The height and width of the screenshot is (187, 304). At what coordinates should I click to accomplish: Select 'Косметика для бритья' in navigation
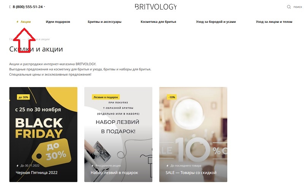point(158,22)
